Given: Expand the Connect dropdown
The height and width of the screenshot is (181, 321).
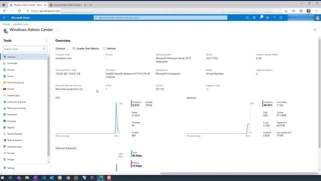Looking at the screenshot, I should pos(62,49).
